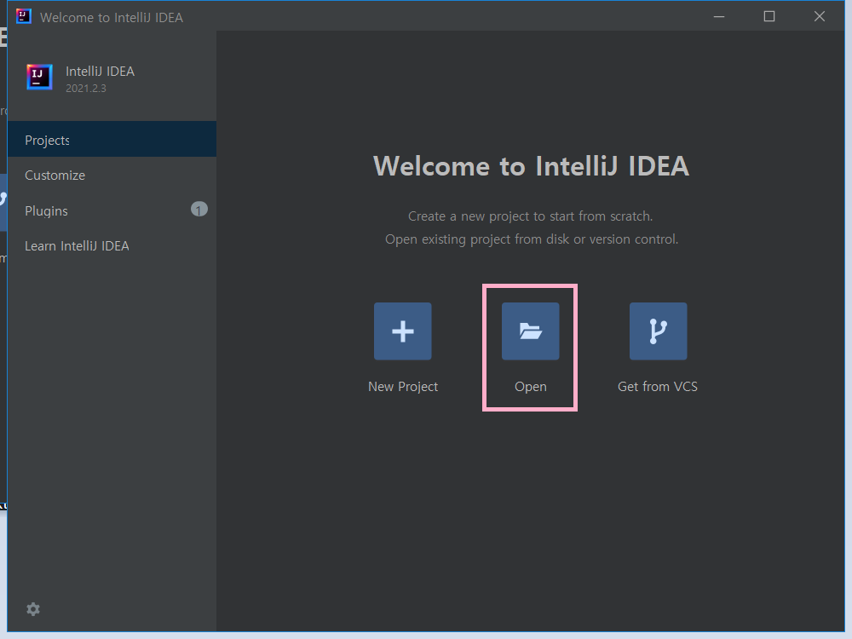Go to the Plugins tab
Screen dimensions: 852x639
tap(112, 210)
